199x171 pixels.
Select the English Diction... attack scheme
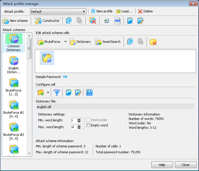point(14,65)
